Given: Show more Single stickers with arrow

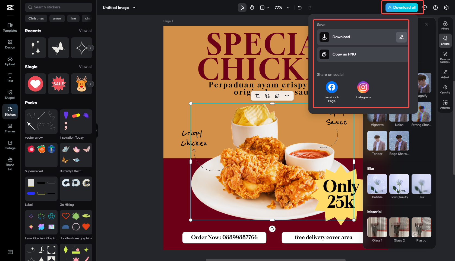Looking at the screenshot, I should [91, 84].
